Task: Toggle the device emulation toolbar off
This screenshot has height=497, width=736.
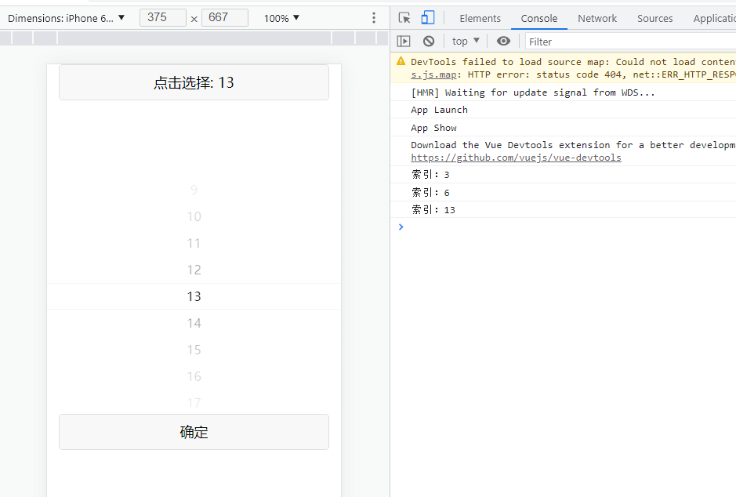Action: coord(426,17)
